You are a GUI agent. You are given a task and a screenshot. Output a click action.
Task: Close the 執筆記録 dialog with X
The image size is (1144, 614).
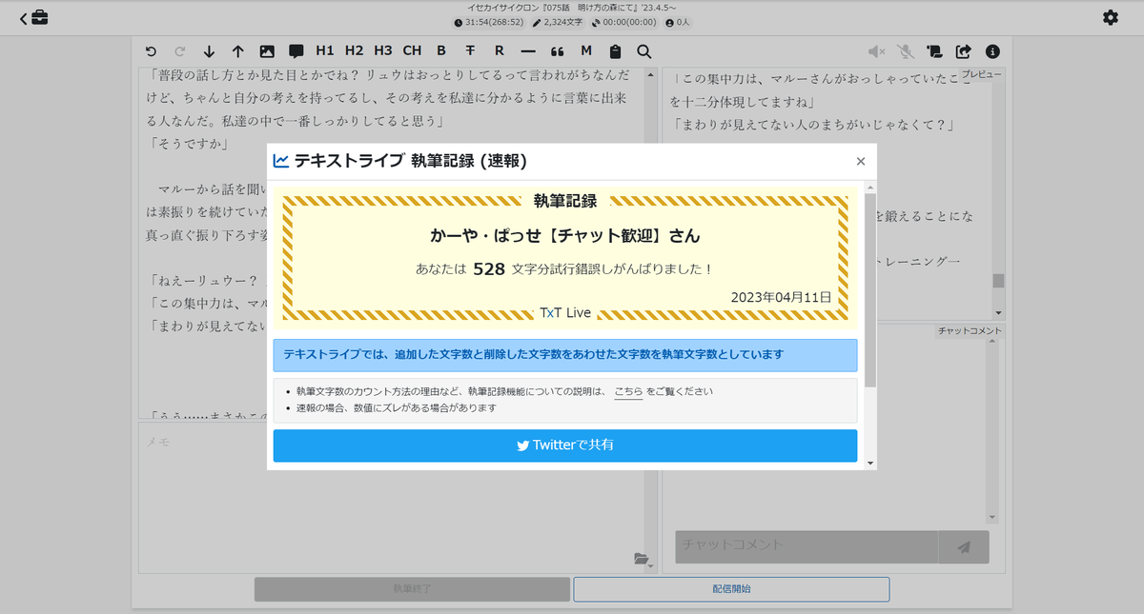coord(861,162)
